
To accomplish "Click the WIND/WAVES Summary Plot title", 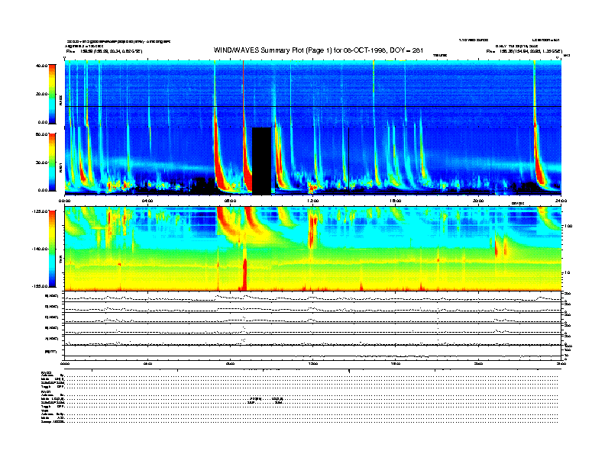I will 319,50.
